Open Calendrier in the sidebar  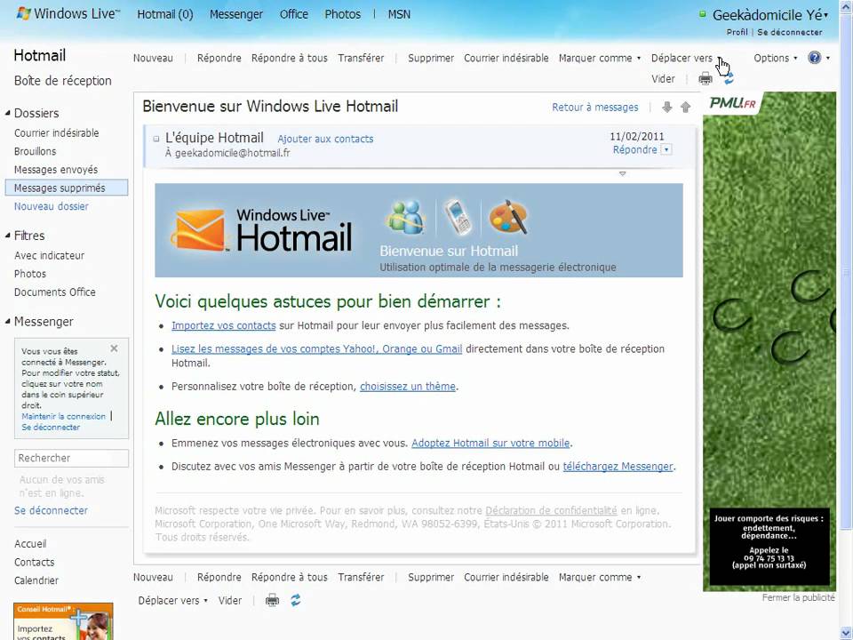36,580
